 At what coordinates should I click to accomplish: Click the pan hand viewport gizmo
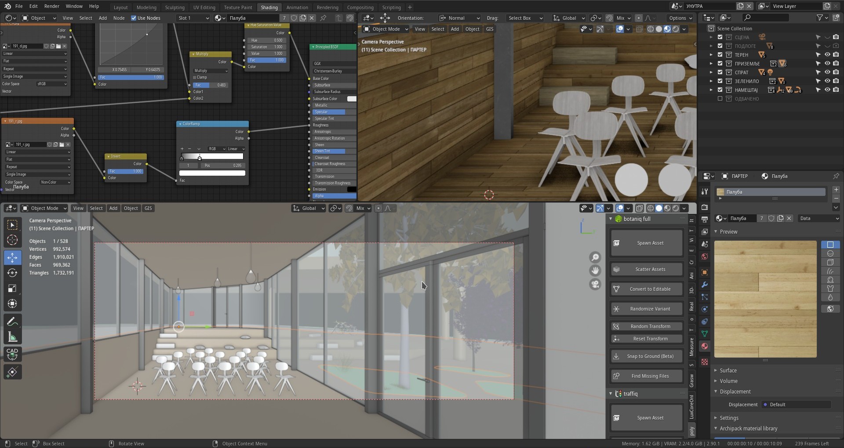click(x=595, y=271)
